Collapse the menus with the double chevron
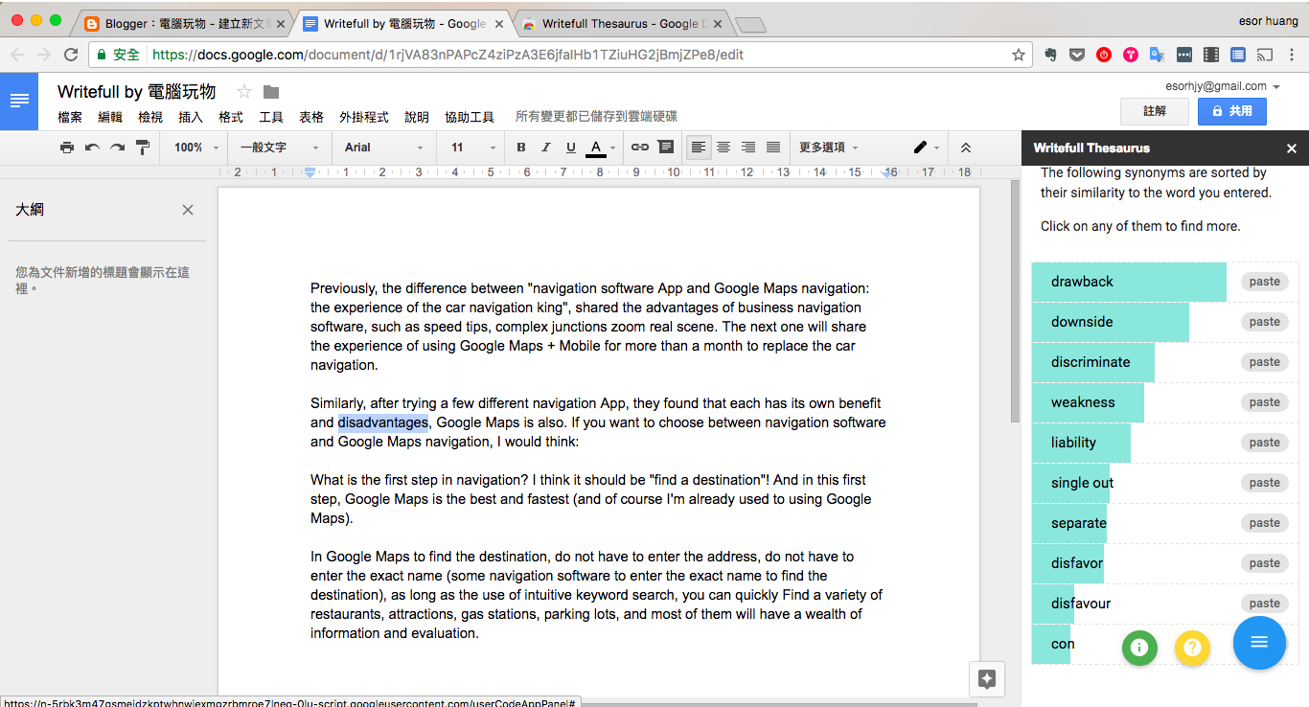The width and height of the screenshot is (1309, 707). tap(966, 148)
